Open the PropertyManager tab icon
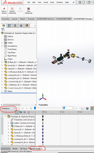 9,26
